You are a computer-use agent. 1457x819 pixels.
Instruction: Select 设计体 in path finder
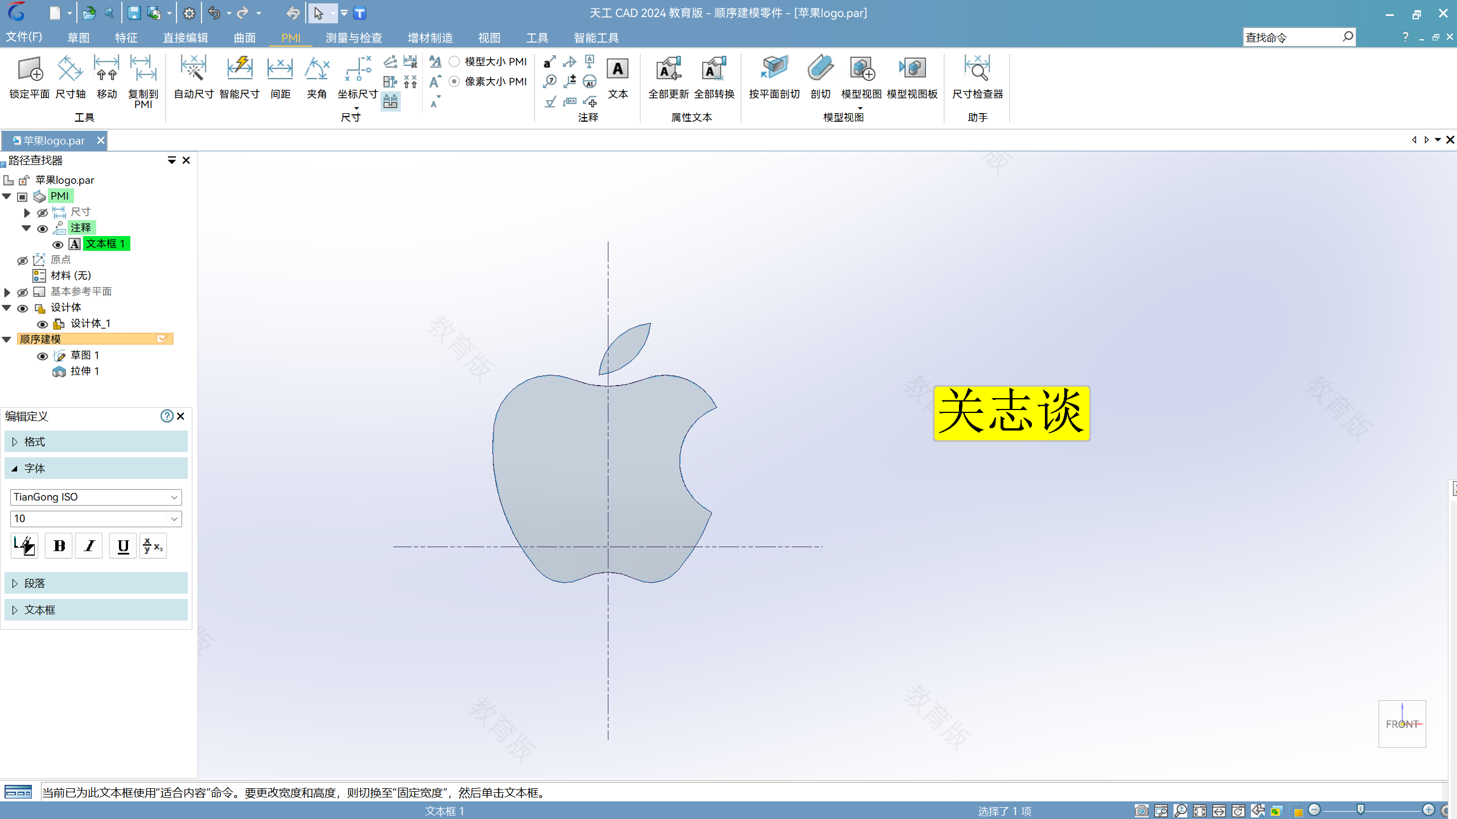click(66, 308)
